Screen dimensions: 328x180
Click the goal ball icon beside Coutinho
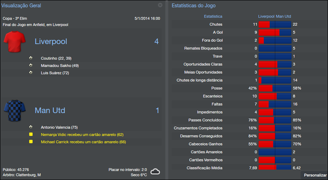tap(30, 58)
